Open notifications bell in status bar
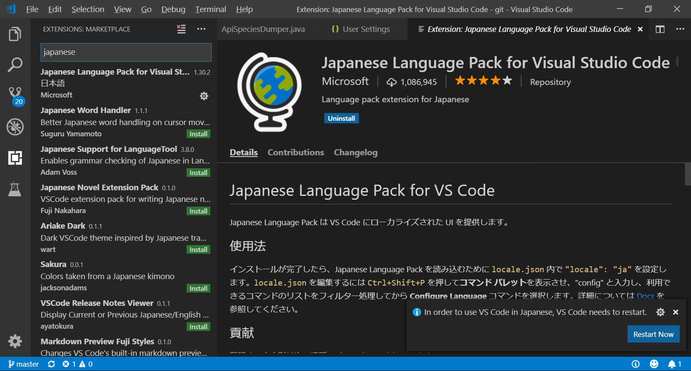 pos(675,364)
